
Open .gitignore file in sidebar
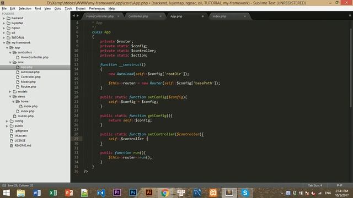[21, 131]
